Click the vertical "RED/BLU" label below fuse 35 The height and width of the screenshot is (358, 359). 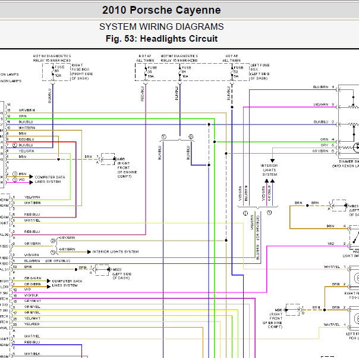142,94
